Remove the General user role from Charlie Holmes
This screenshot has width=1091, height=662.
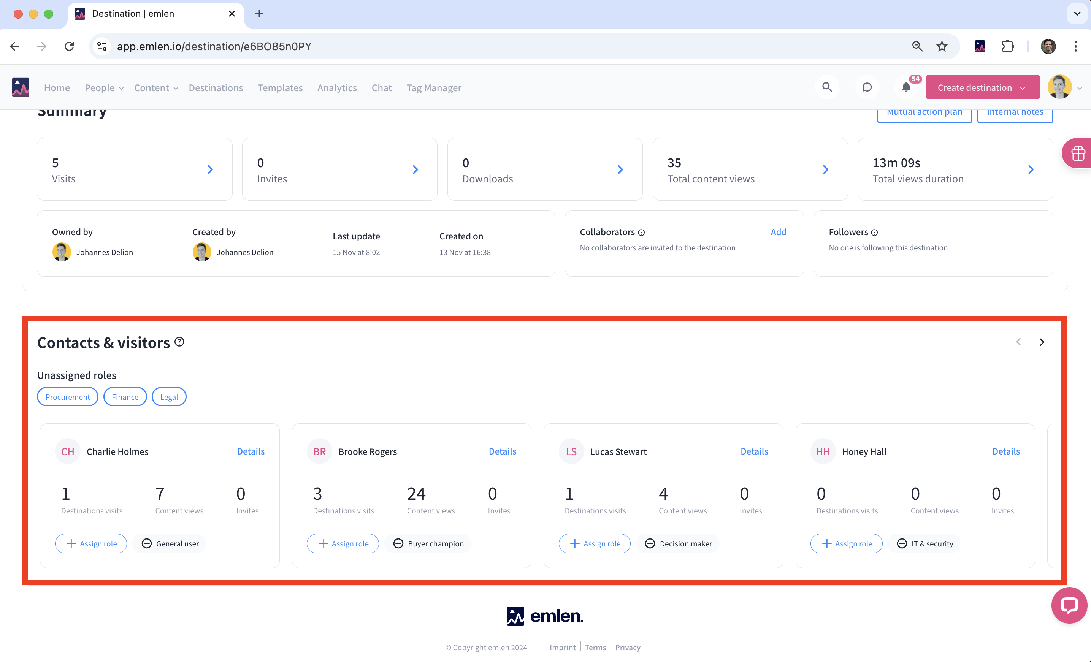147,543
